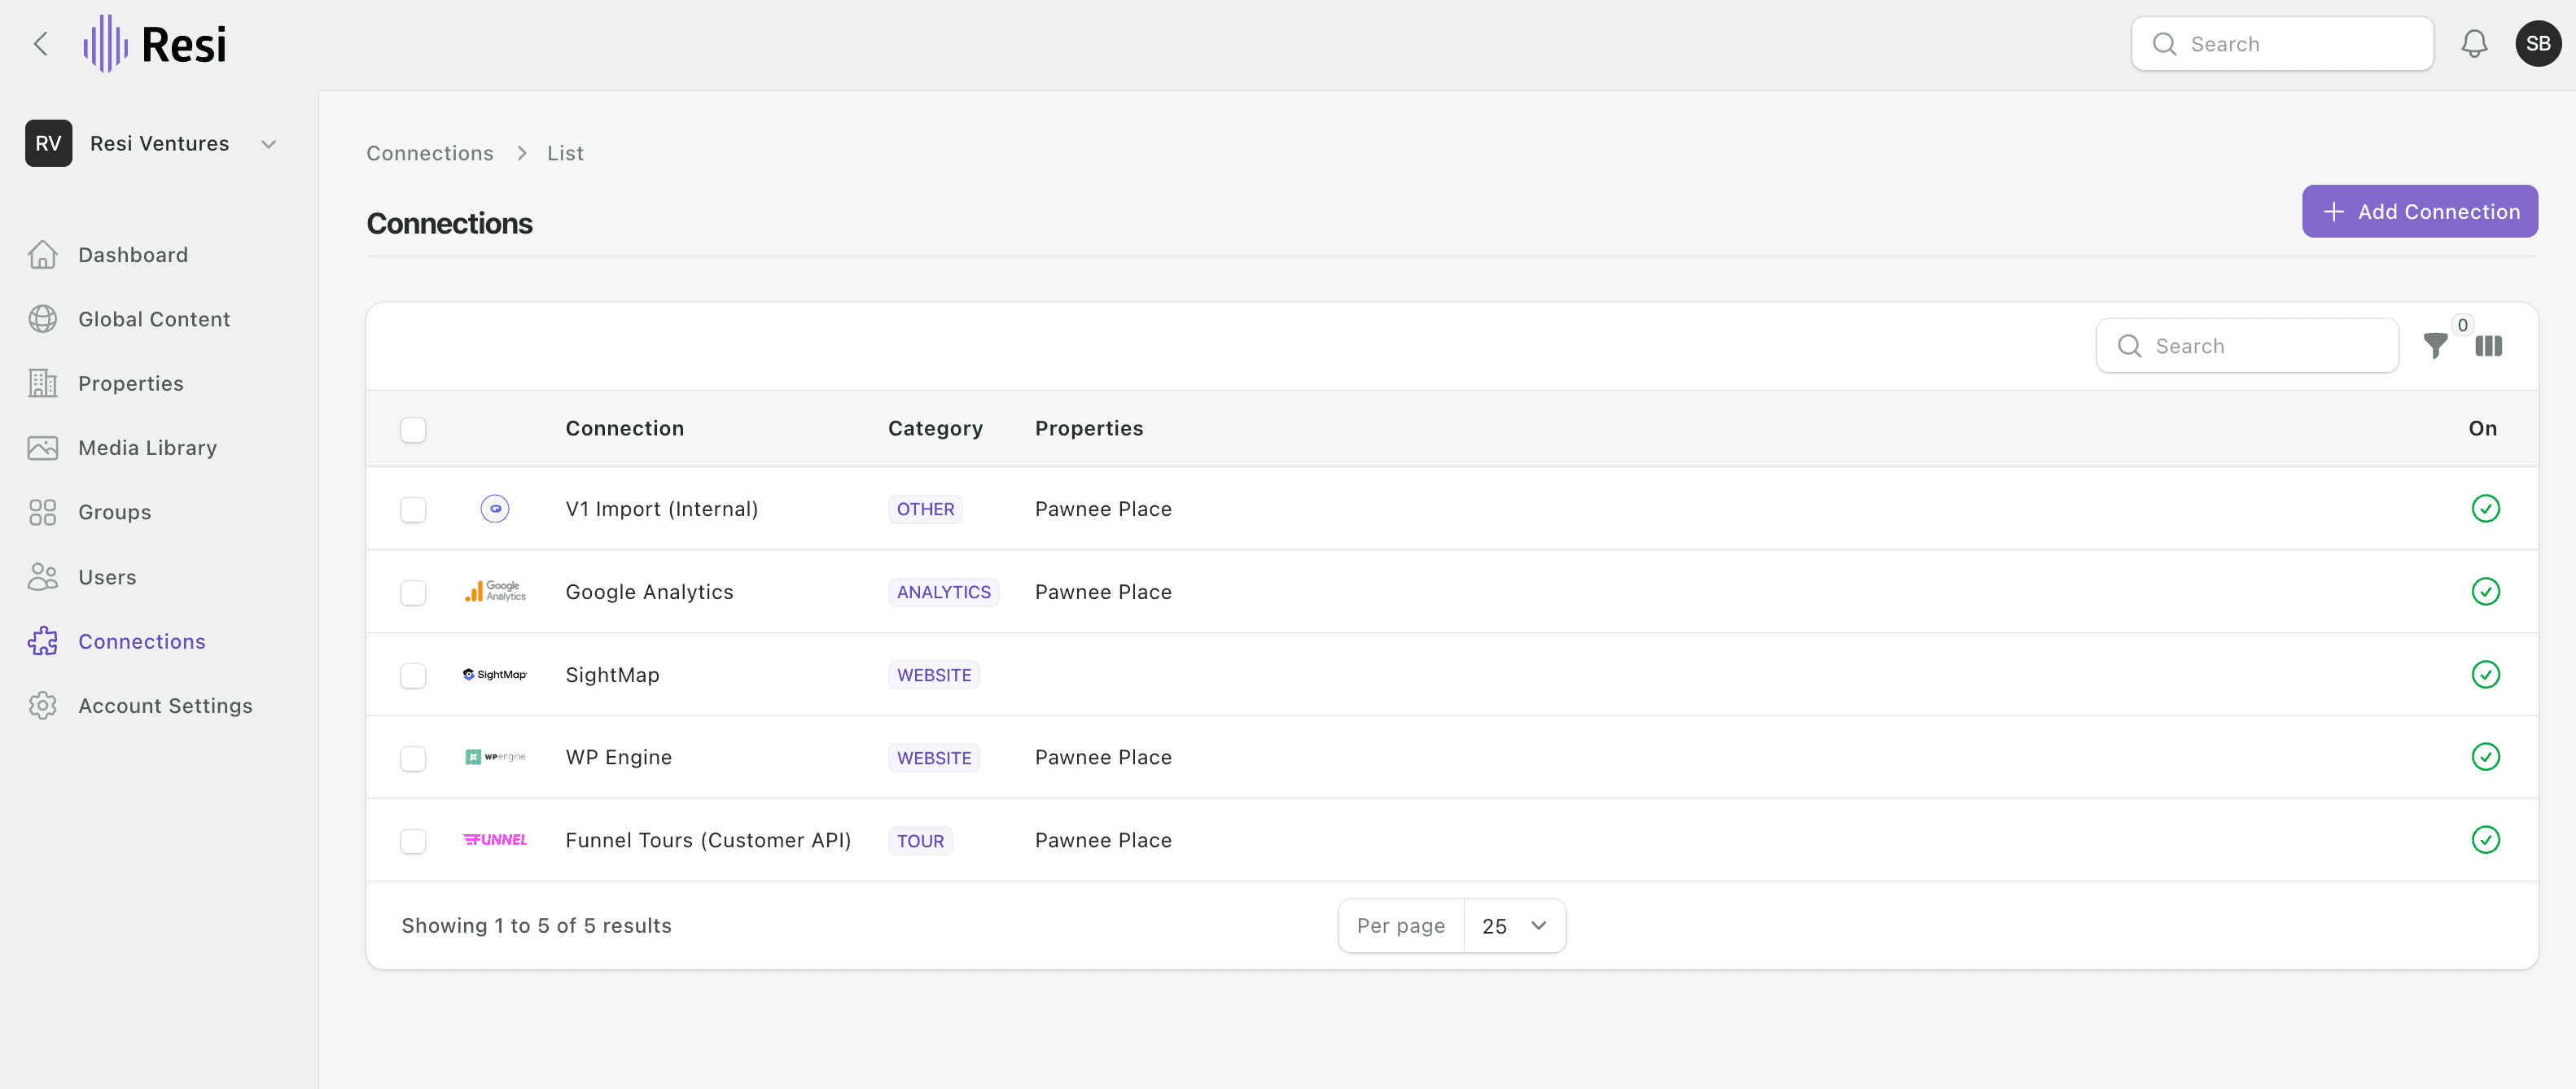Check the Funnel Tours row
The width and height of the screenshot is (2576, 1089).
click(x=413, y=842)
